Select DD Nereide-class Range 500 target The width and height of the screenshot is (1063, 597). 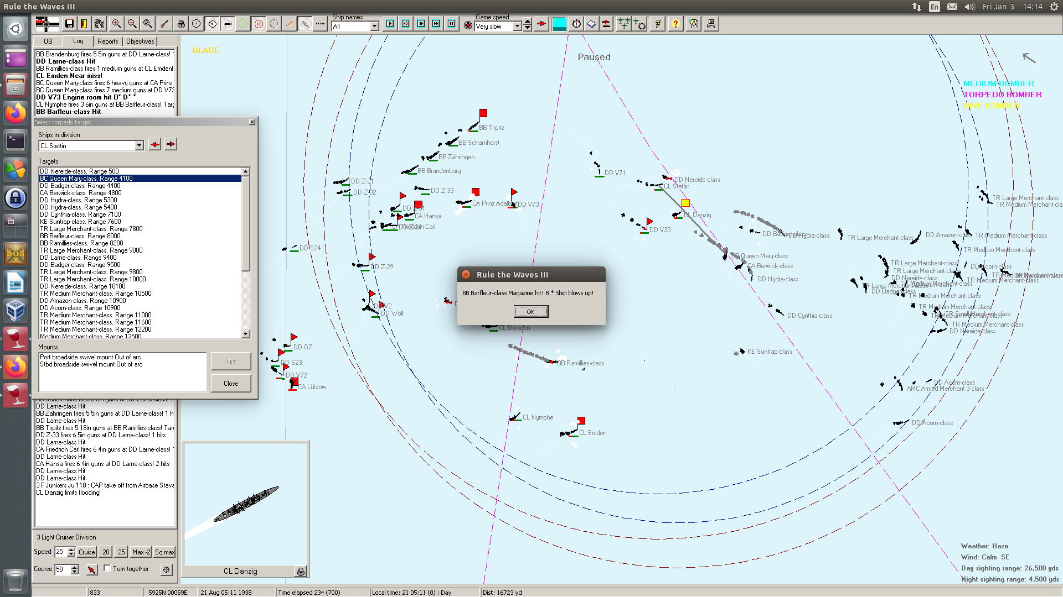coord(140,171)
